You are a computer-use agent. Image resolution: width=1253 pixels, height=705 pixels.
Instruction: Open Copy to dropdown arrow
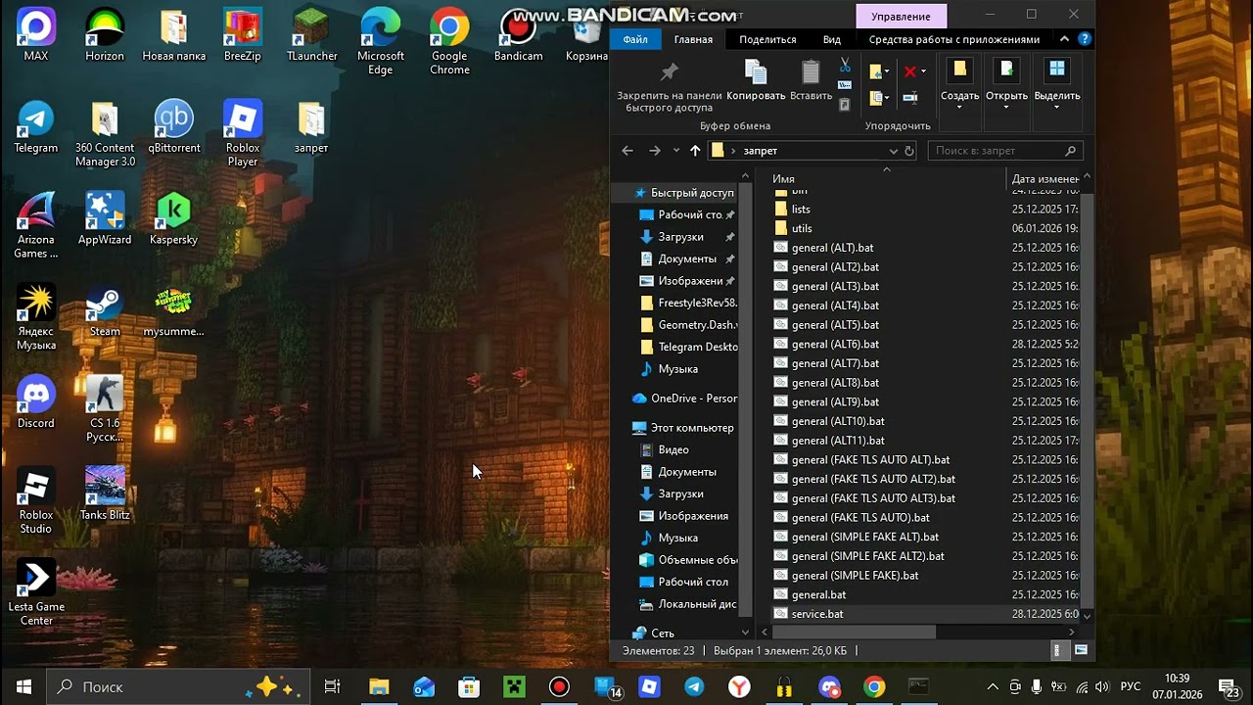(x=886, y=98)
